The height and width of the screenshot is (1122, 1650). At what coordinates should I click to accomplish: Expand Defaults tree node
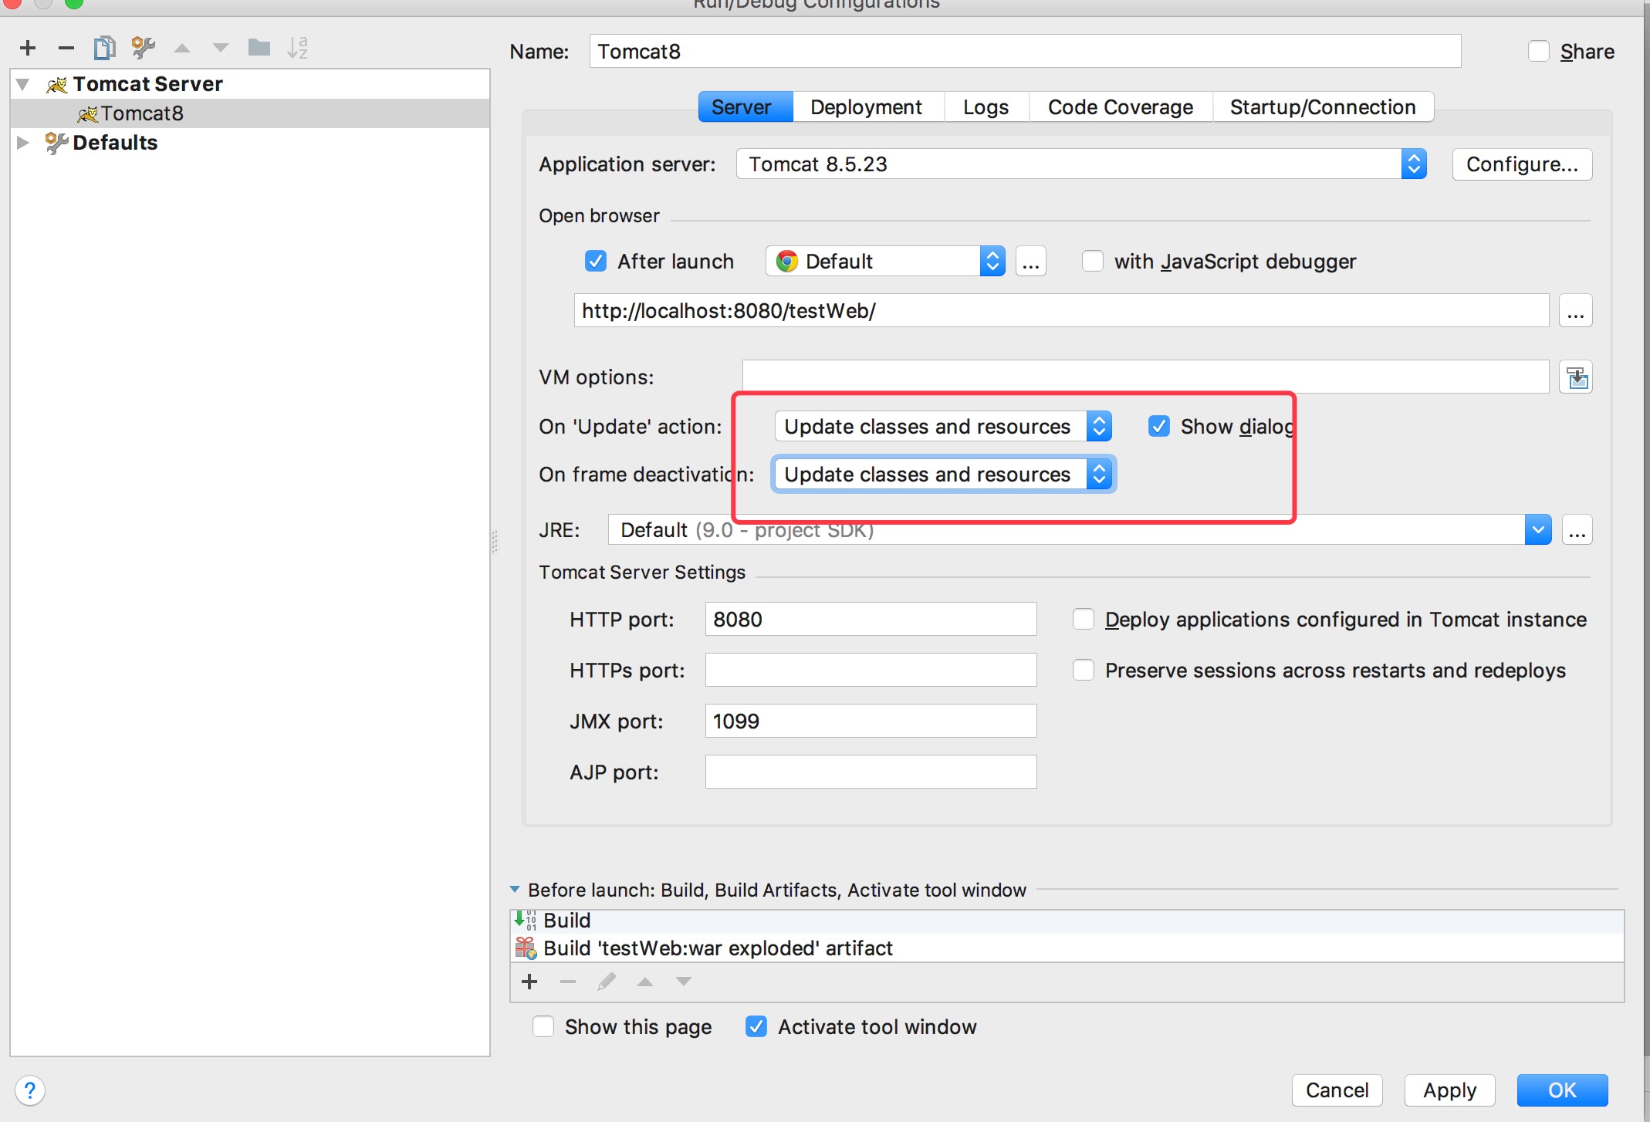23,143
